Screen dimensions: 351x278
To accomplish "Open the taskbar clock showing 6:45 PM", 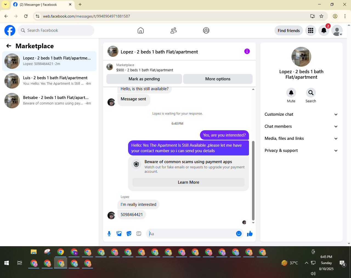I will 326,263.
